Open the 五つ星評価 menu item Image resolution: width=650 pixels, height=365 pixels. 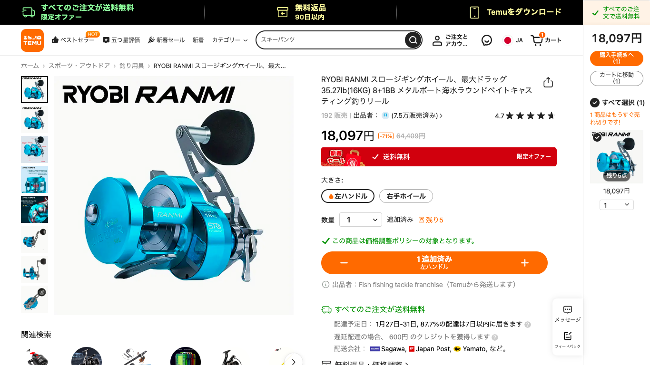pyautogui.click(x=121, y=40)
